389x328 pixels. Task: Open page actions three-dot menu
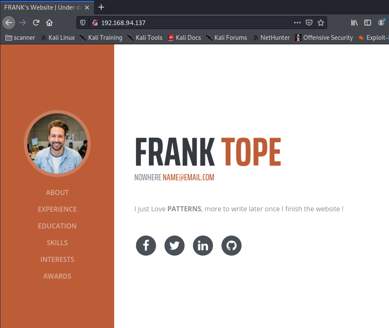click(297, 23)
